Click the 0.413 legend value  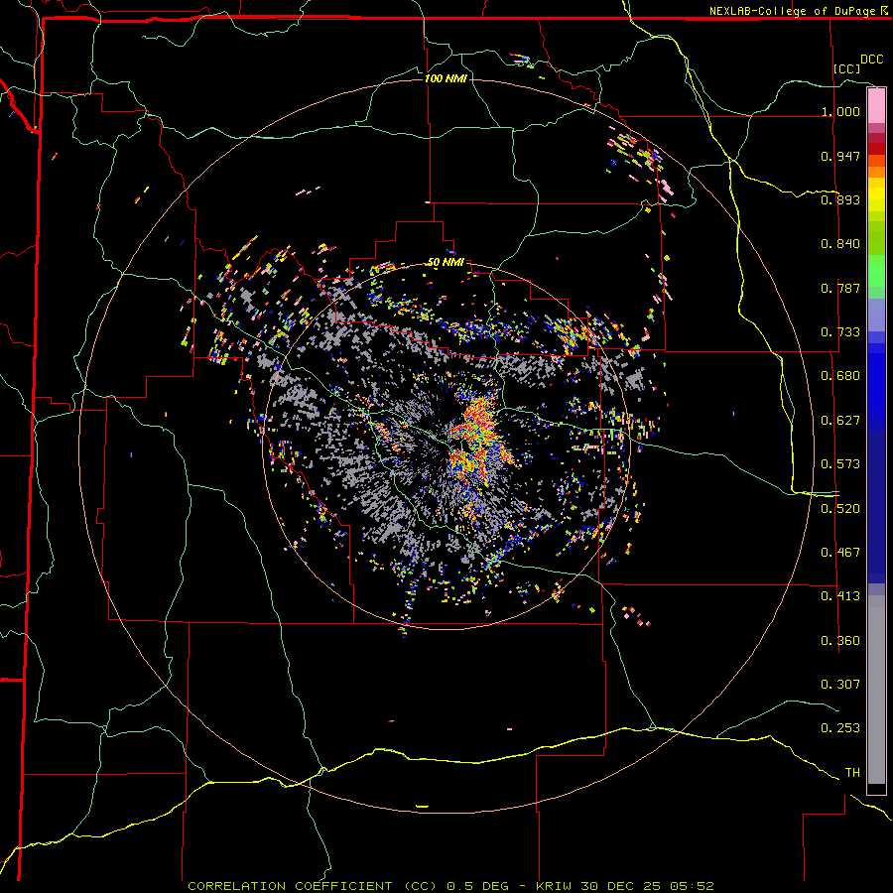tap(840, 595)
